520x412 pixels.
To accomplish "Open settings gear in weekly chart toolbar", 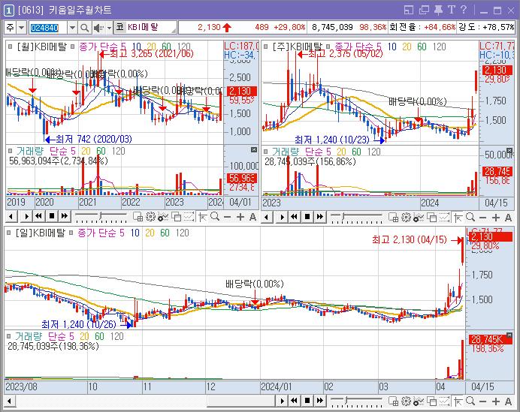I will 407,218.
